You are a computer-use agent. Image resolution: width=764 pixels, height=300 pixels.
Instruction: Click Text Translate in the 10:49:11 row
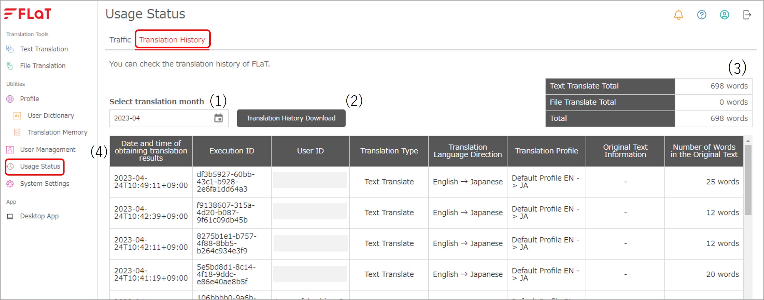(389, 182)
